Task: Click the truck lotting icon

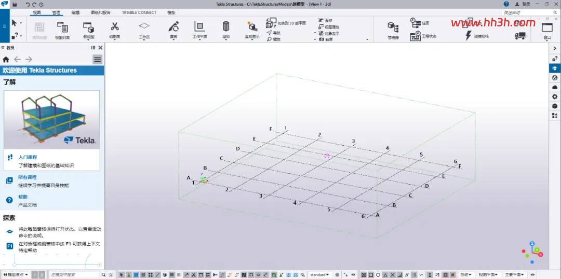Action: pos(520,36)
